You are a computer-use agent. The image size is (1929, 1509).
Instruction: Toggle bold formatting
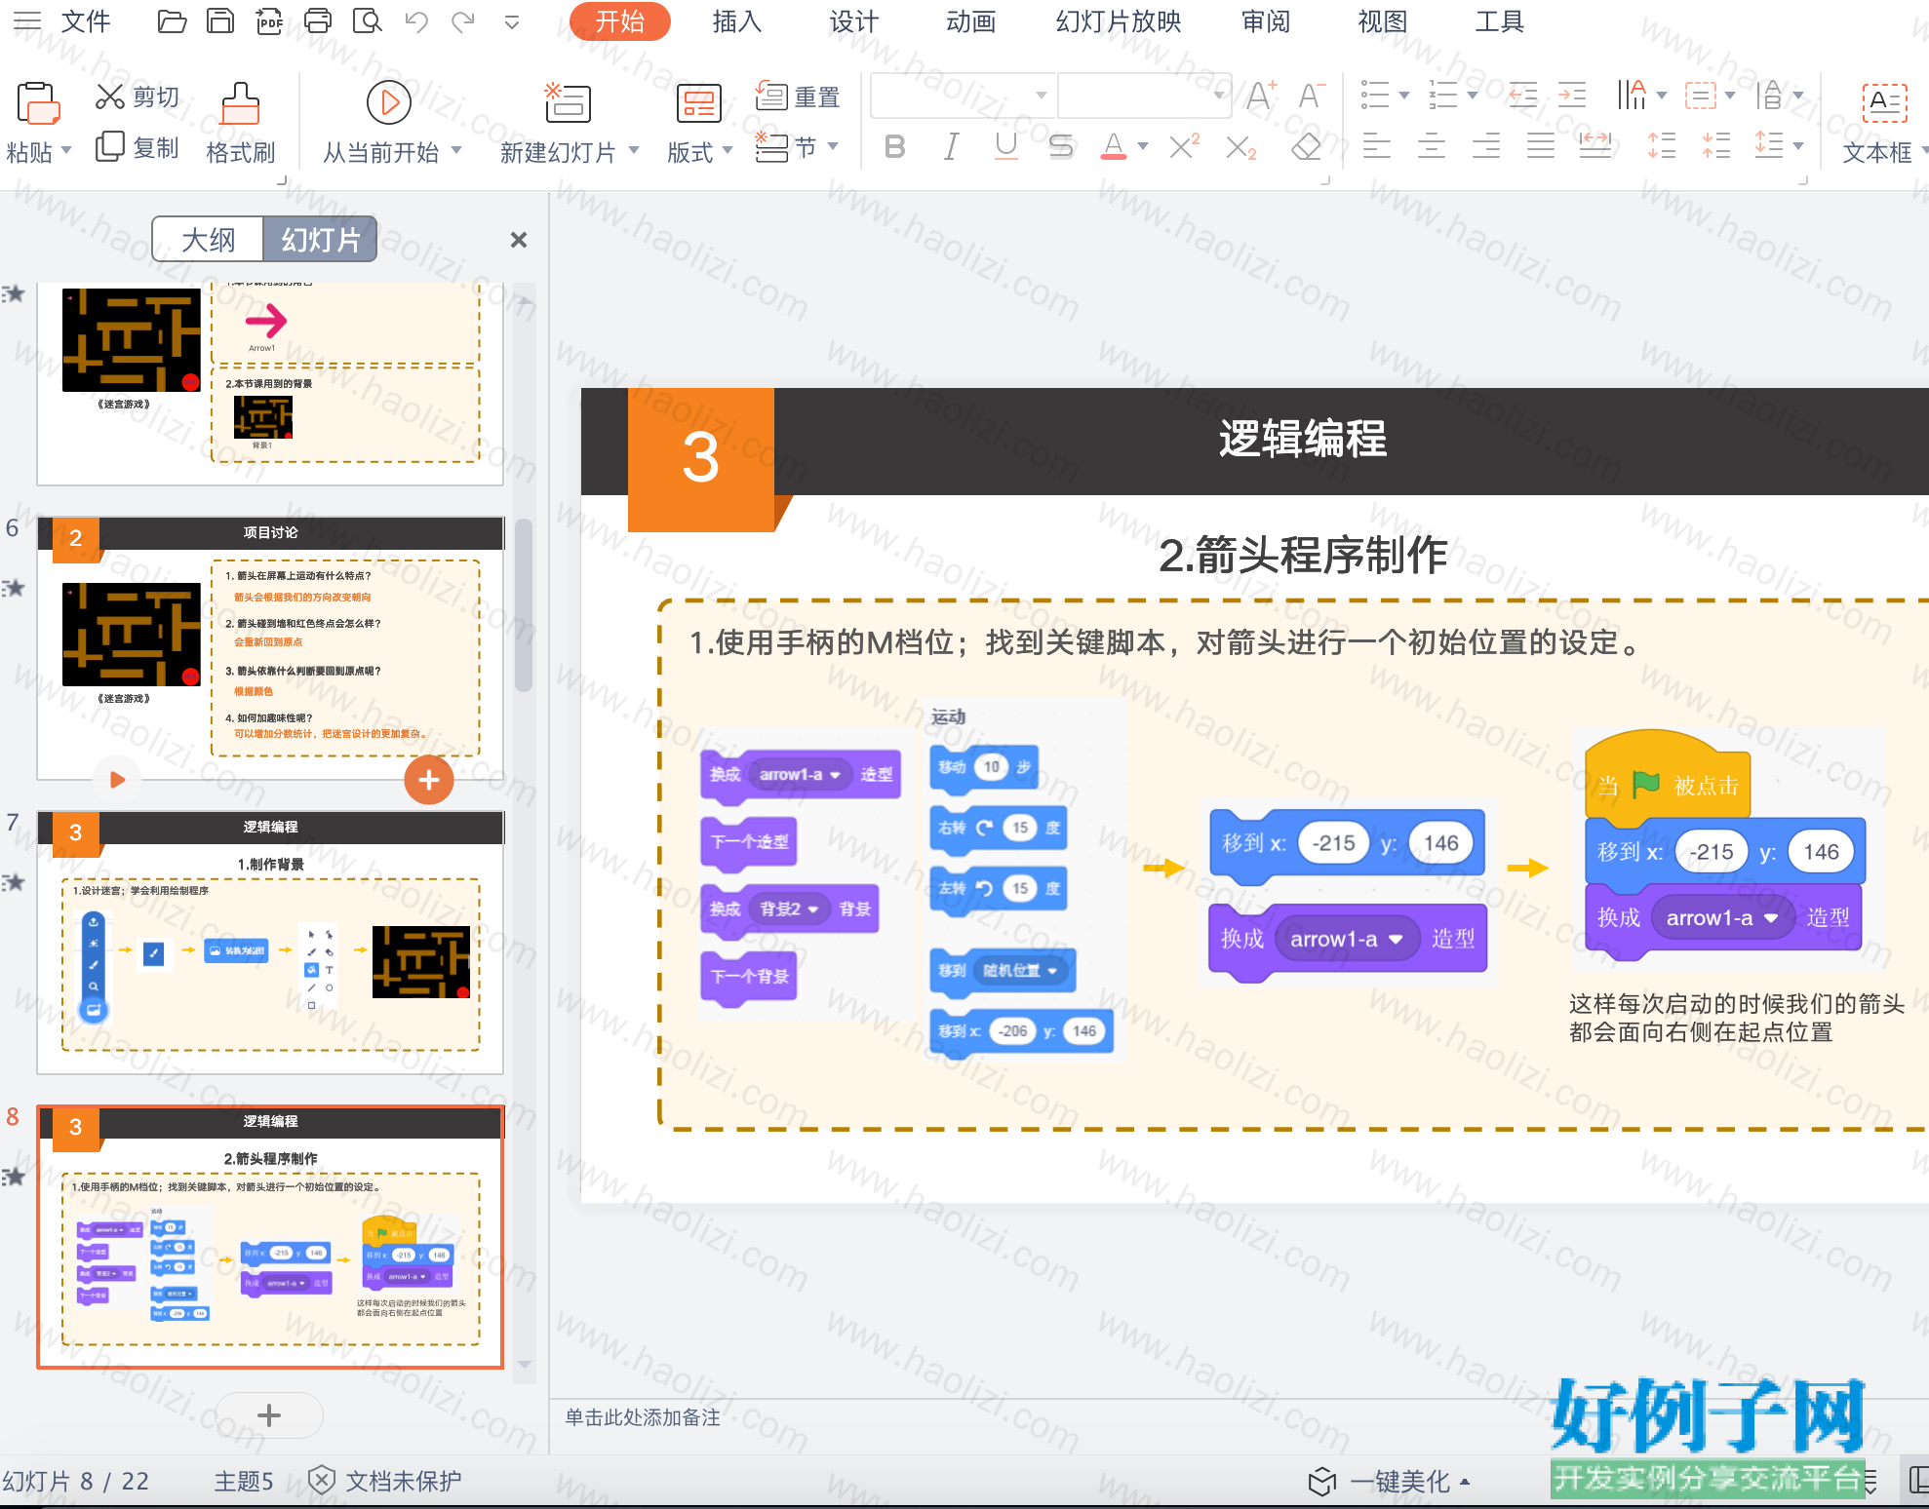894,147
